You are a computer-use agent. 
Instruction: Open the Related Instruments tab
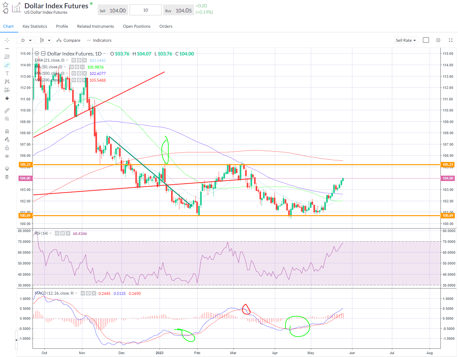click(x=95, y=26)
